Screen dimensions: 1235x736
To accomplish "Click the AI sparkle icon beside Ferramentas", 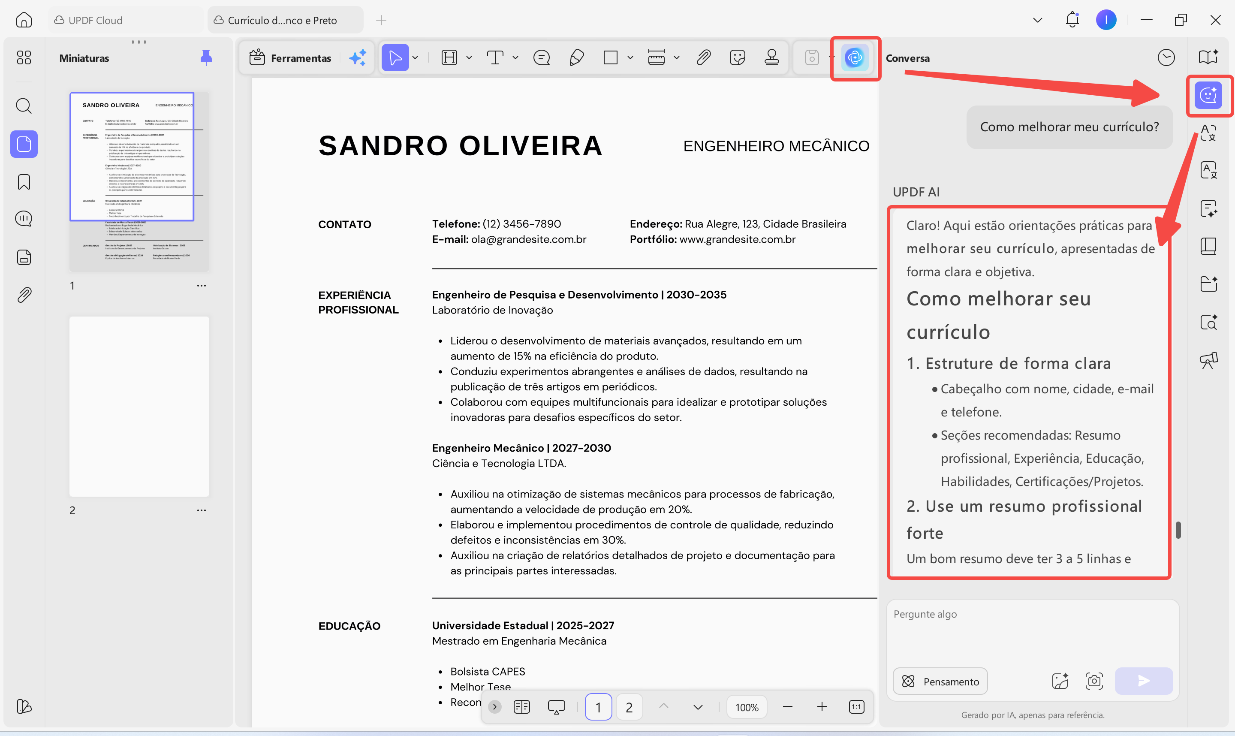I will coord(358,57).
